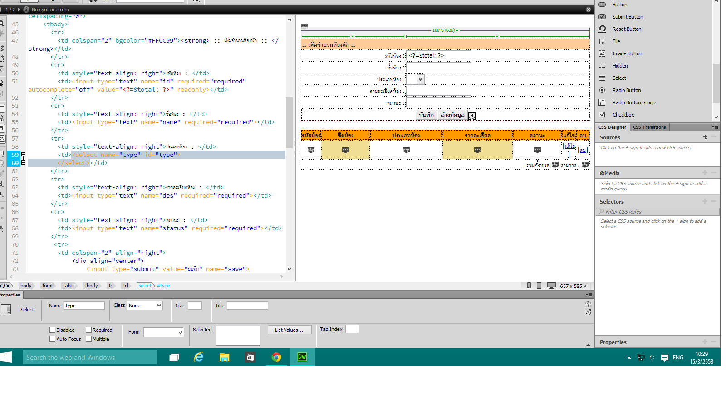The height and width of the screenshot is (408, 726).
Task: Click the ลบ link in table row
Action: click(583, 150)
